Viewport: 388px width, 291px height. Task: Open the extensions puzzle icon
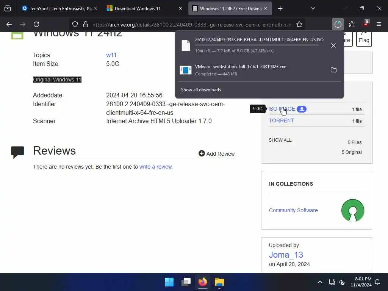pos(352,24)
